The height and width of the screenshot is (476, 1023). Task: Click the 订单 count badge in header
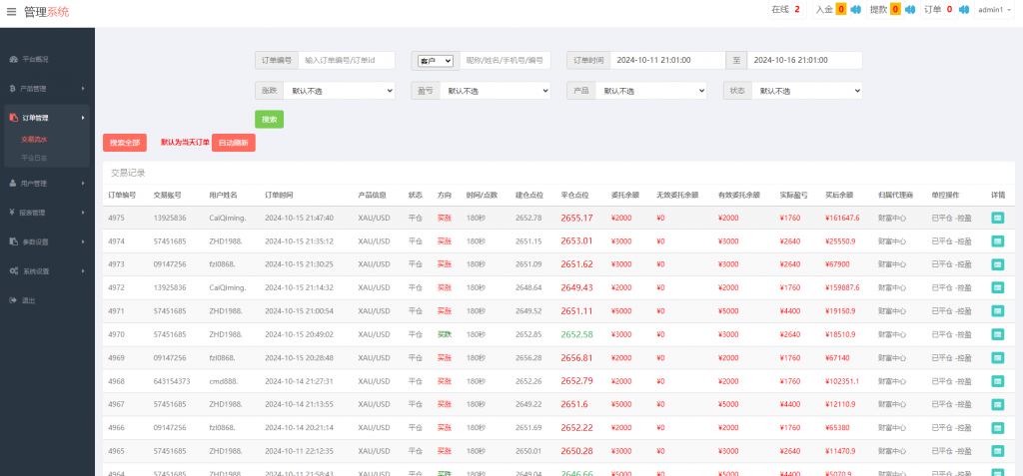[x=949, y=10]
